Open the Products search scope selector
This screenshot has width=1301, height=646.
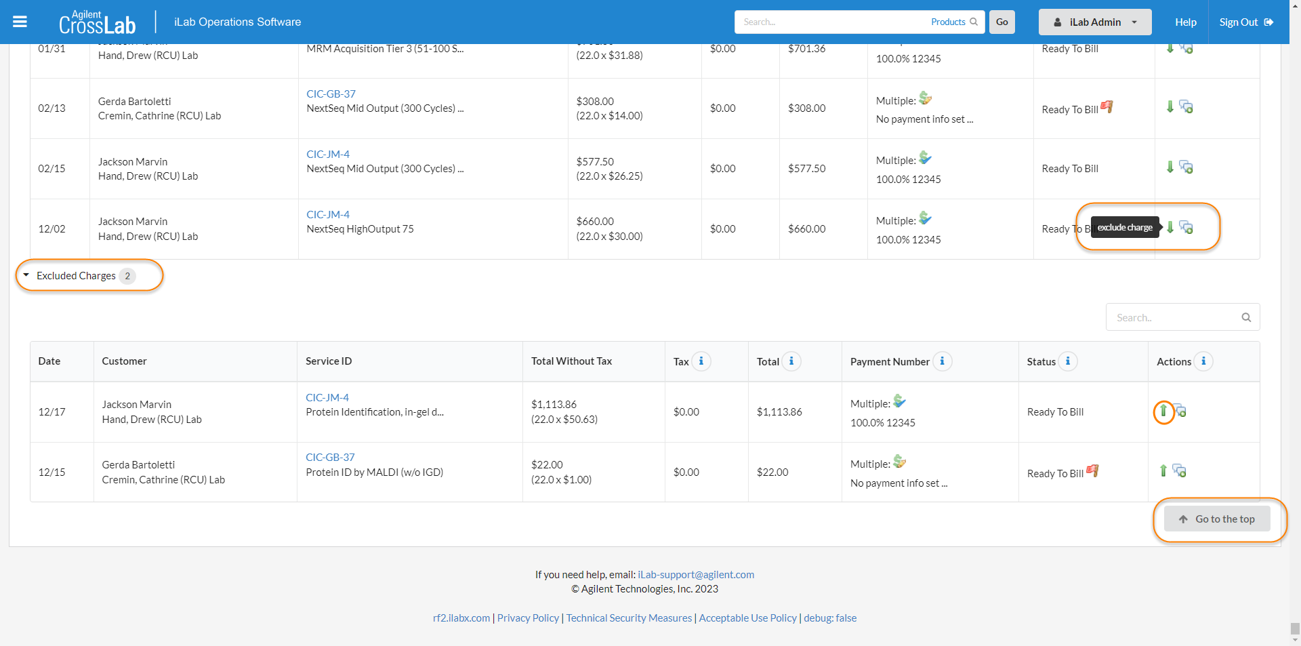953,22
